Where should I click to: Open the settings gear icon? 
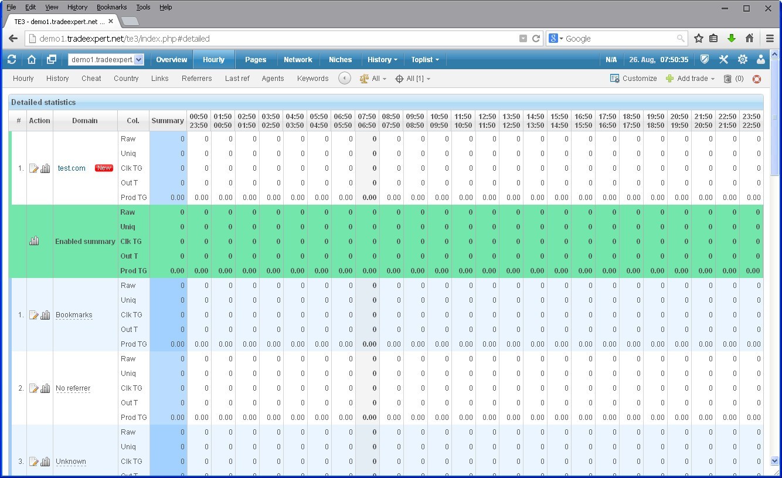tap(743, 59)
